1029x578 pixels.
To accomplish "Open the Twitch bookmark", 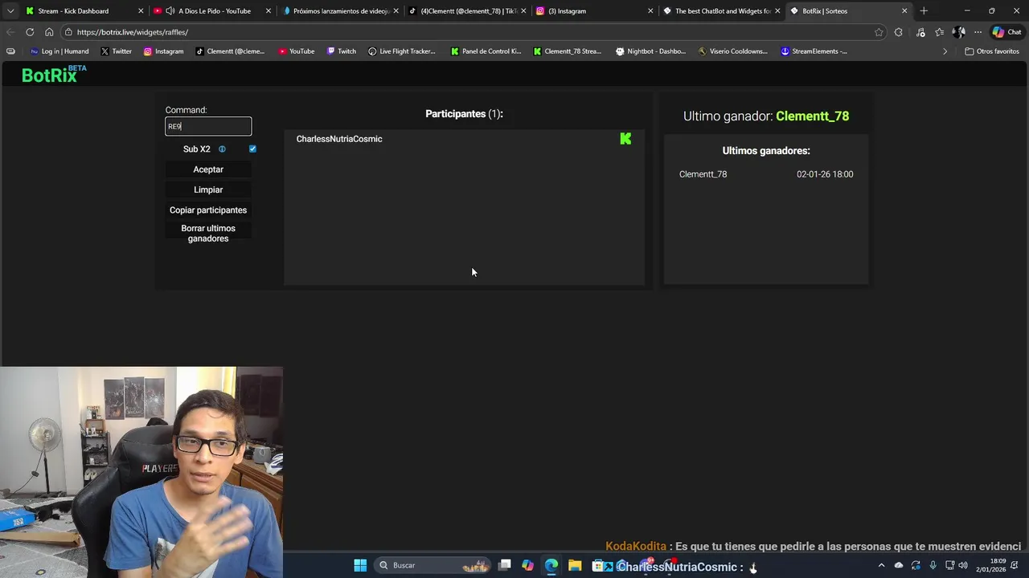I will coord(342,51).
